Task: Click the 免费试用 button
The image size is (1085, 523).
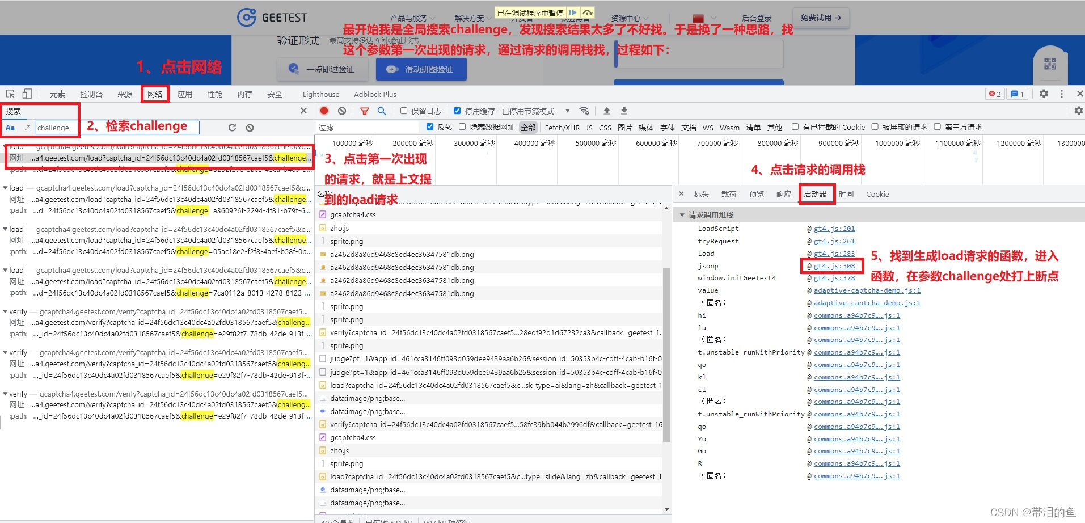Action: pos(821,18)
